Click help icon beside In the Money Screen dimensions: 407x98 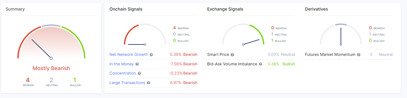pyautogui.click(x=137, y=64)
